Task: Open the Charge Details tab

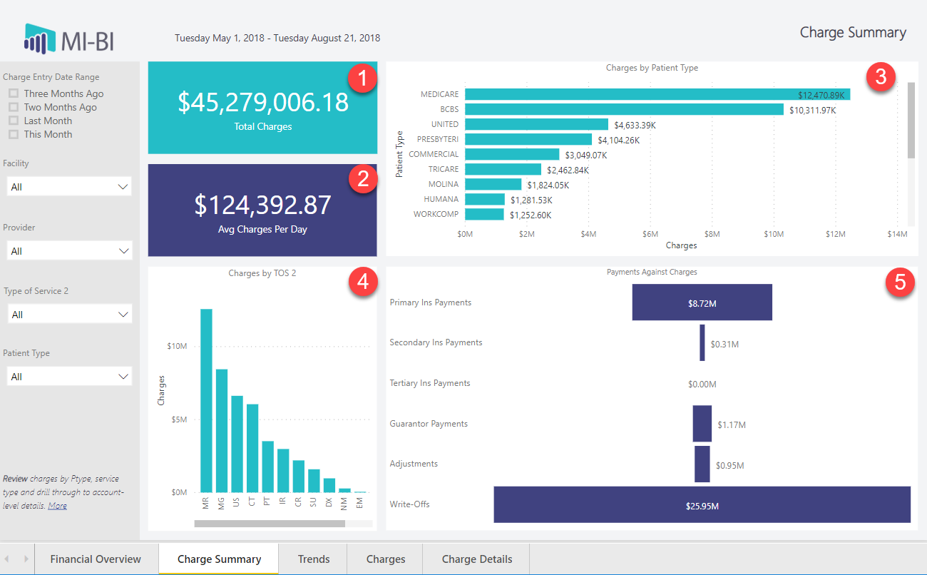Action: [477, 559]
